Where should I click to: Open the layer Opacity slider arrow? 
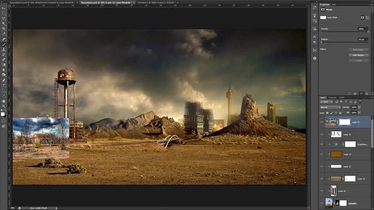coord(359,107)
